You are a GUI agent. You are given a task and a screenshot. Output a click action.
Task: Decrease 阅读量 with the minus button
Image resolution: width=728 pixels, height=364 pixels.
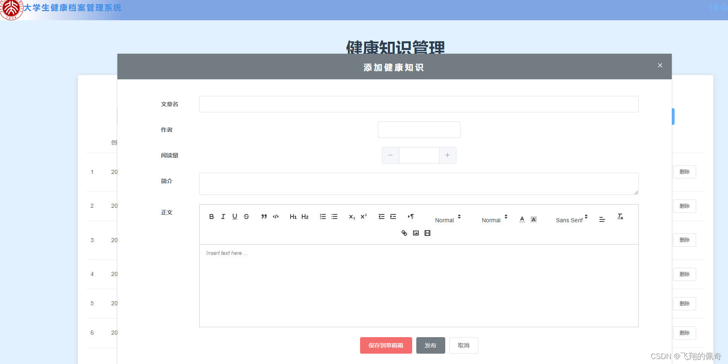[391, 155]
